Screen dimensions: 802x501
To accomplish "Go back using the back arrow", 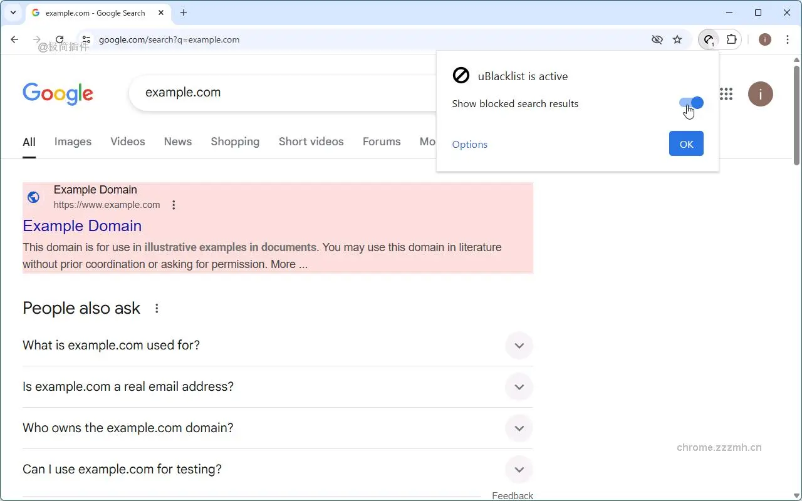I will 14,39.
